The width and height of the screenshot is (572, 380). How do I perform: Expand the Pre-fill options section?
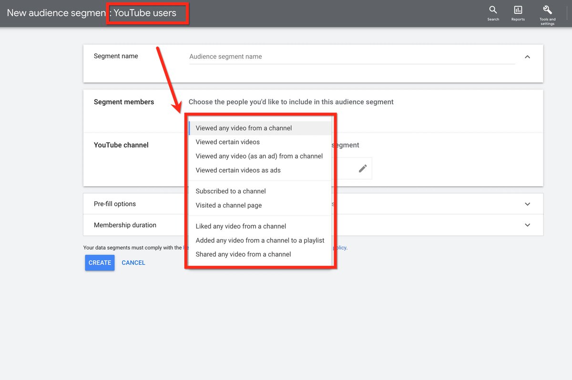coord(527,204)
